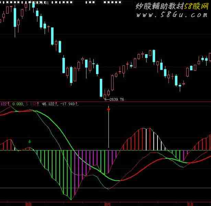This screenshot has width=211, height=206.
Task: Click the 09 month marker on the date axis
Action: point(107,204)
